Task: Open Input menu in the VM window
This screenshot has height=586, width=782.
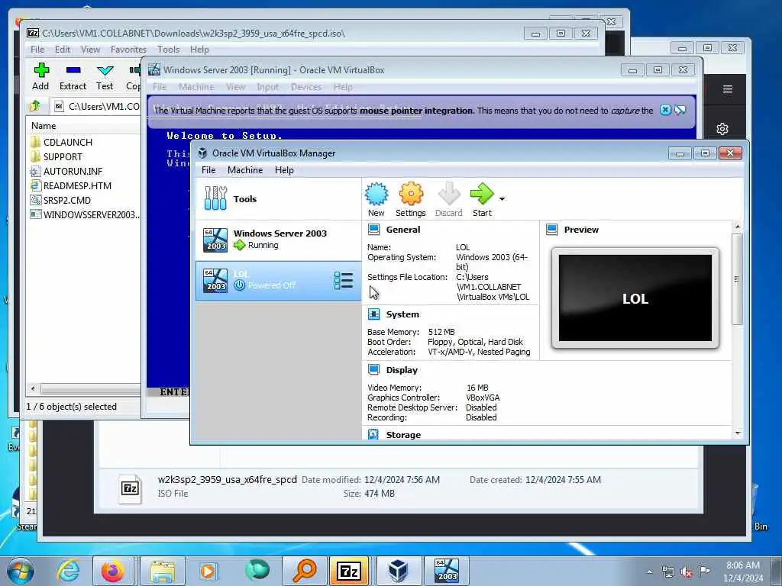Action: (267, 87)
